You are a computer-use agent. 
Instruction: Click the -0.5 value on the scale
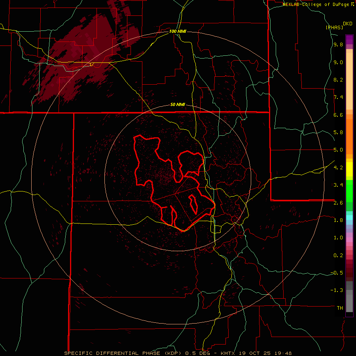[x=337, y=273]
